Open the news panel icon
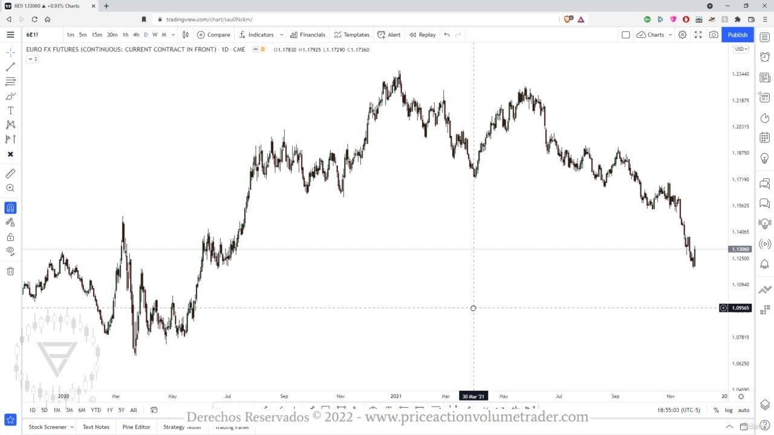This screenshot has width=774, height=435. coord(765,77)
